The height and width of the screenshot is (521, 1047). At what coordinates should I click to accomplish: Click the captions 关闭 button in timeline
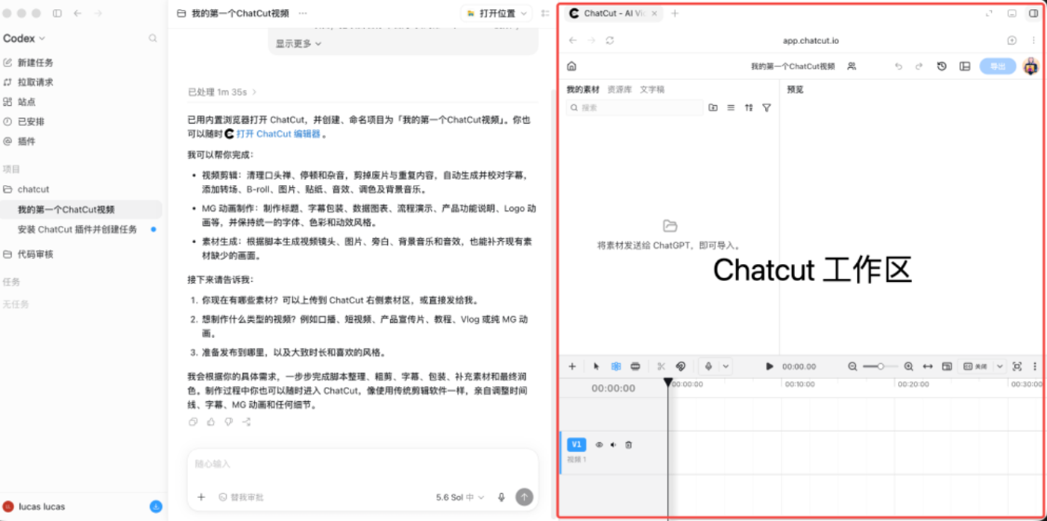tap(975, 367)
